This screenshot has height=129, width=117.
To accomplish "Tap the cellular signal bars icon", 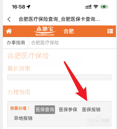I will (88, 7).
